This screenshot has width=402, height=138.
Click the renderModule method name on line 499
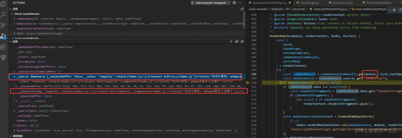point(279,36)
